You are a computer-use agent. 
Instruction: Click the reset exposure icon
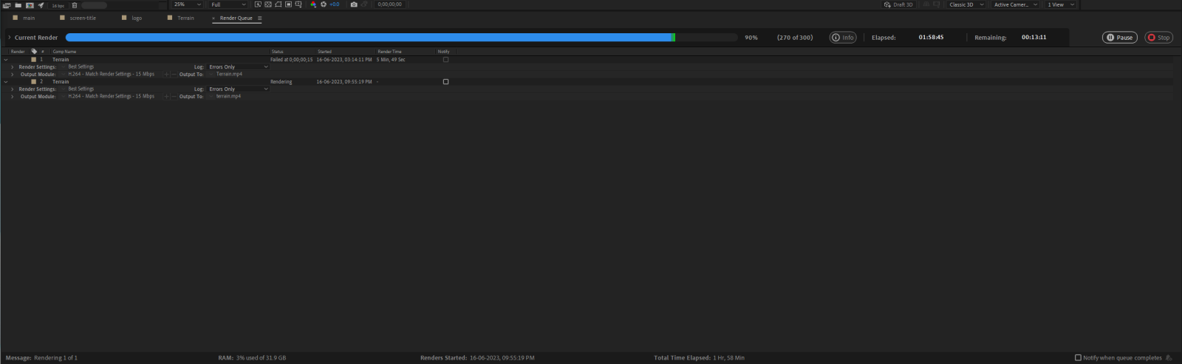tap(324, 4)
